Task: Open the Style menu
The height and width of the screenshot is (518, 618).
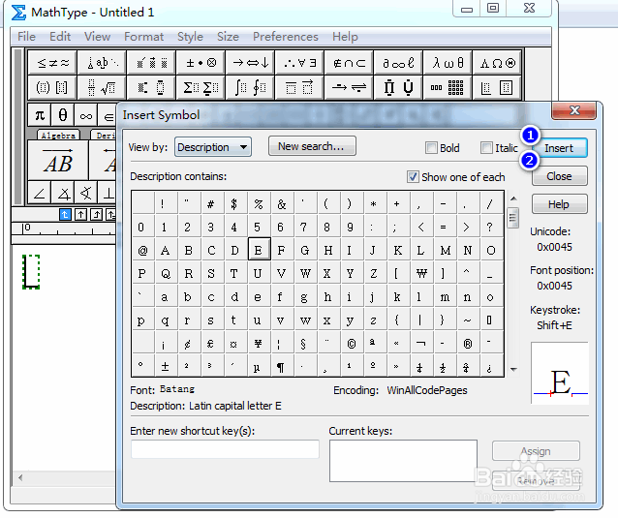Action: click(x=190, y=37)
